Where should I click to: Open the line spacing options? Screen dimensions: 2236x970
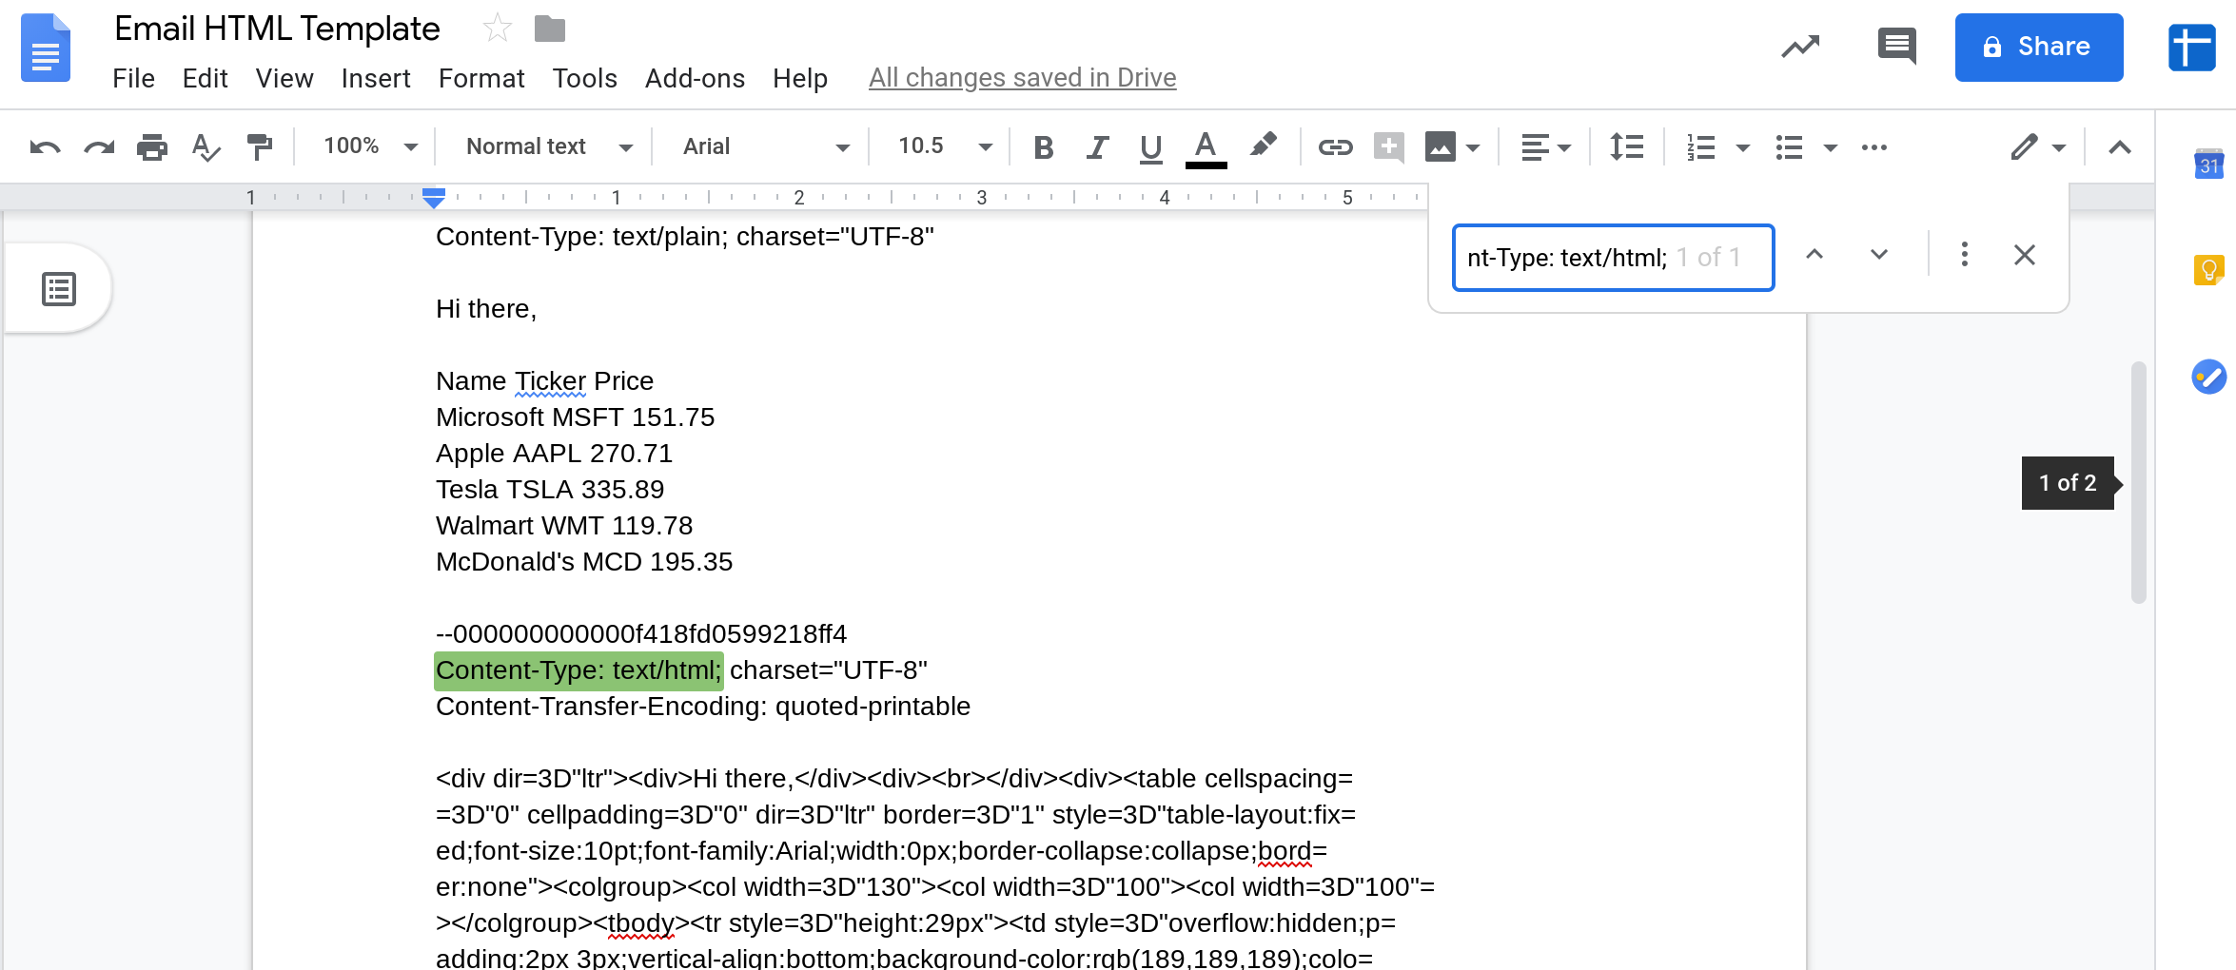(x=1626, y=147)
